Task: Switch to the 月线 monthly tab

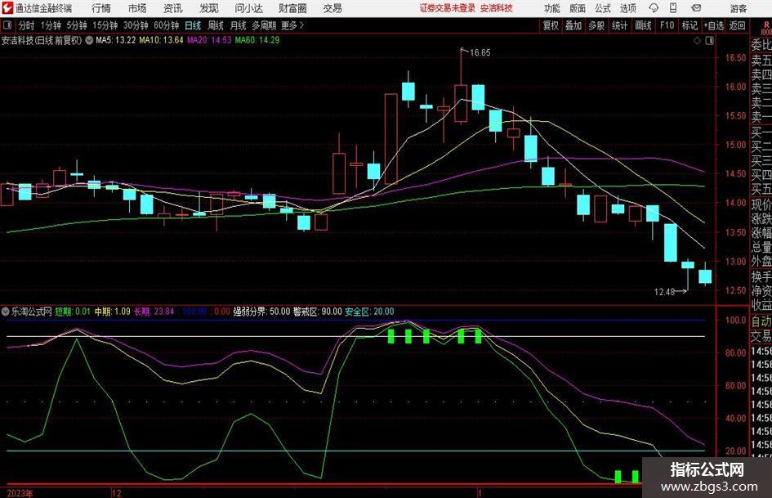Action: click(x=239, y=25)
